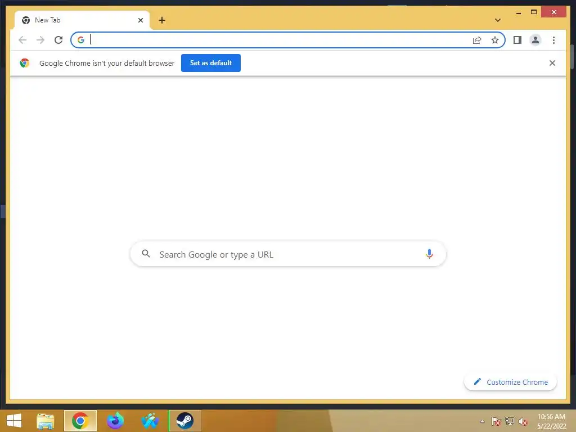
Task: Click "Google Chrome isn't your default browser" text
Action: (107, 63)
